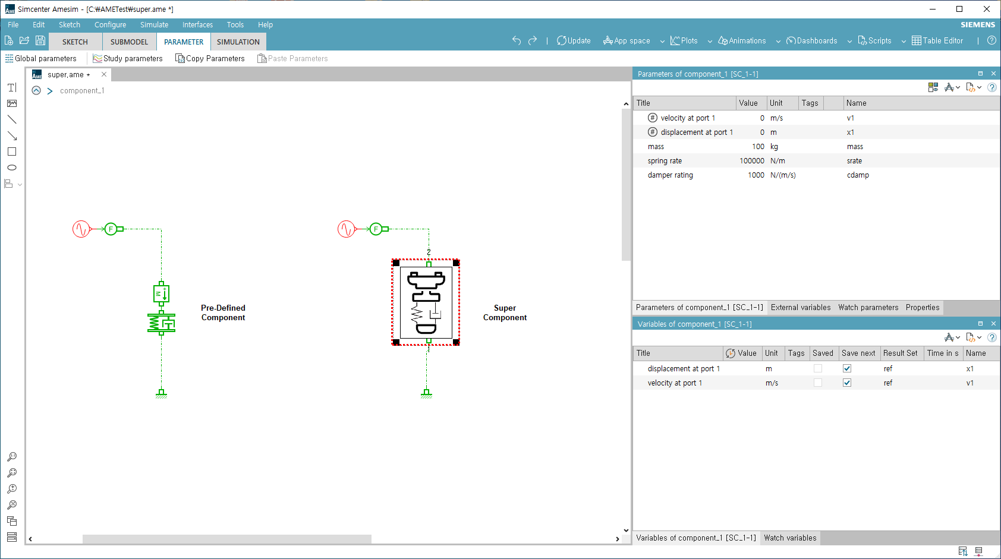Image resolution: width=1001 pixels, height=559 pixels.
Task: Click the fourth magnifier zoom icon
Action: tap(12, 505)
